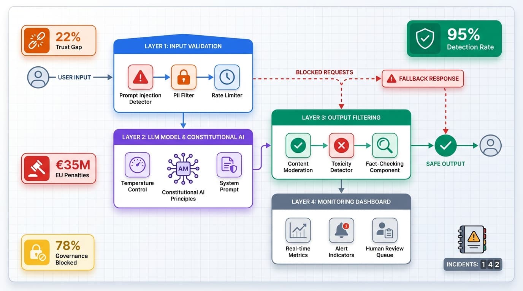523x291 pixels.
Task: Enable Content Moderation with its checkmark icon
Action: (298, 145)
